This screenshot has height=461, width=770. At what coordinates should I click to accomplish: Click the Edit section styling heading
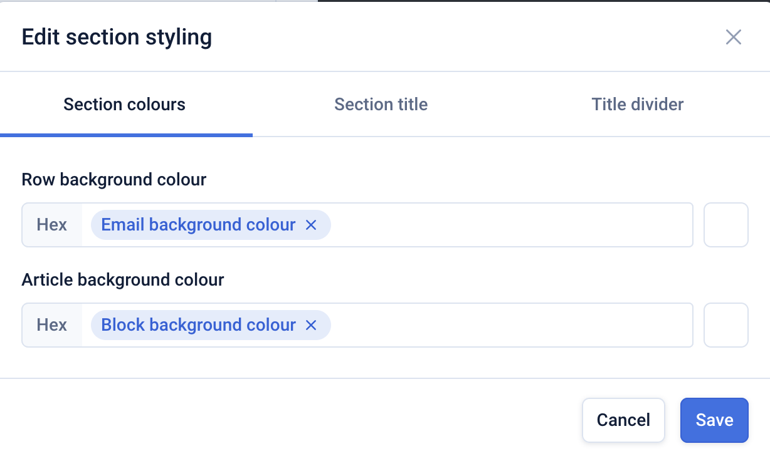(117, 37)
